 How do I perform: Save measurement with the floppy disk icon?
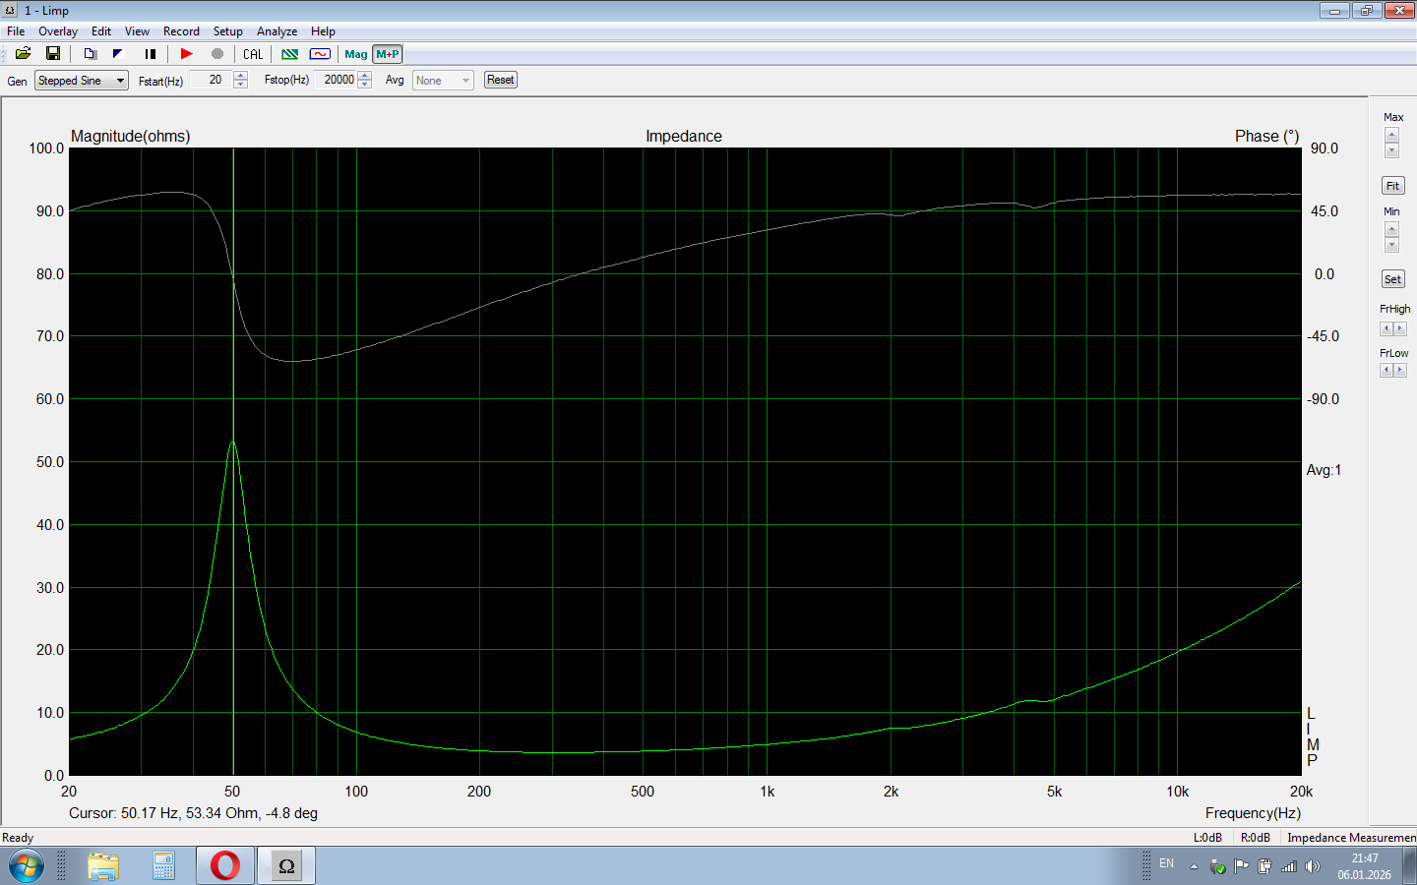click(53, 54)
